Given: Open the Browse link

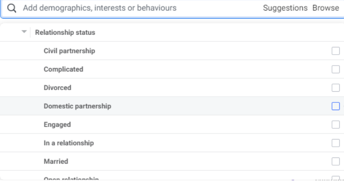Looking at the screenshot, I should click(325, 8).
